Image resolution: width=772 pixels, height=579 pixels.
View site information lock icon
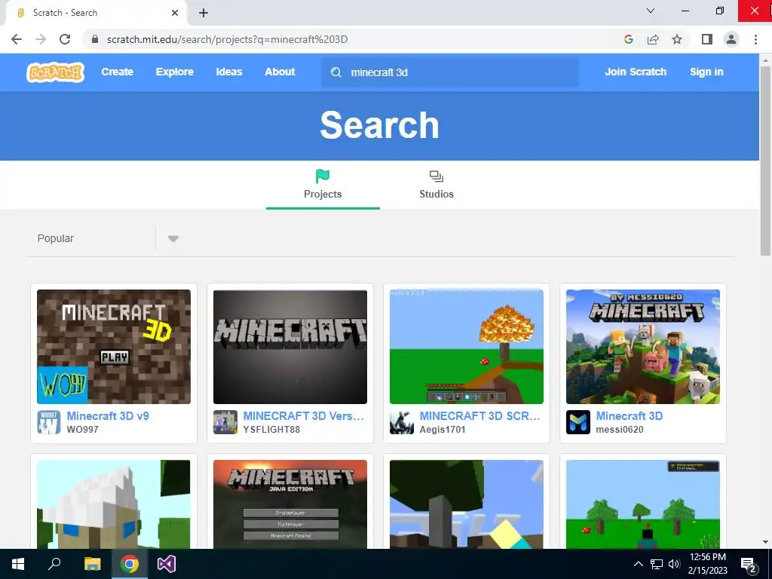95,39
